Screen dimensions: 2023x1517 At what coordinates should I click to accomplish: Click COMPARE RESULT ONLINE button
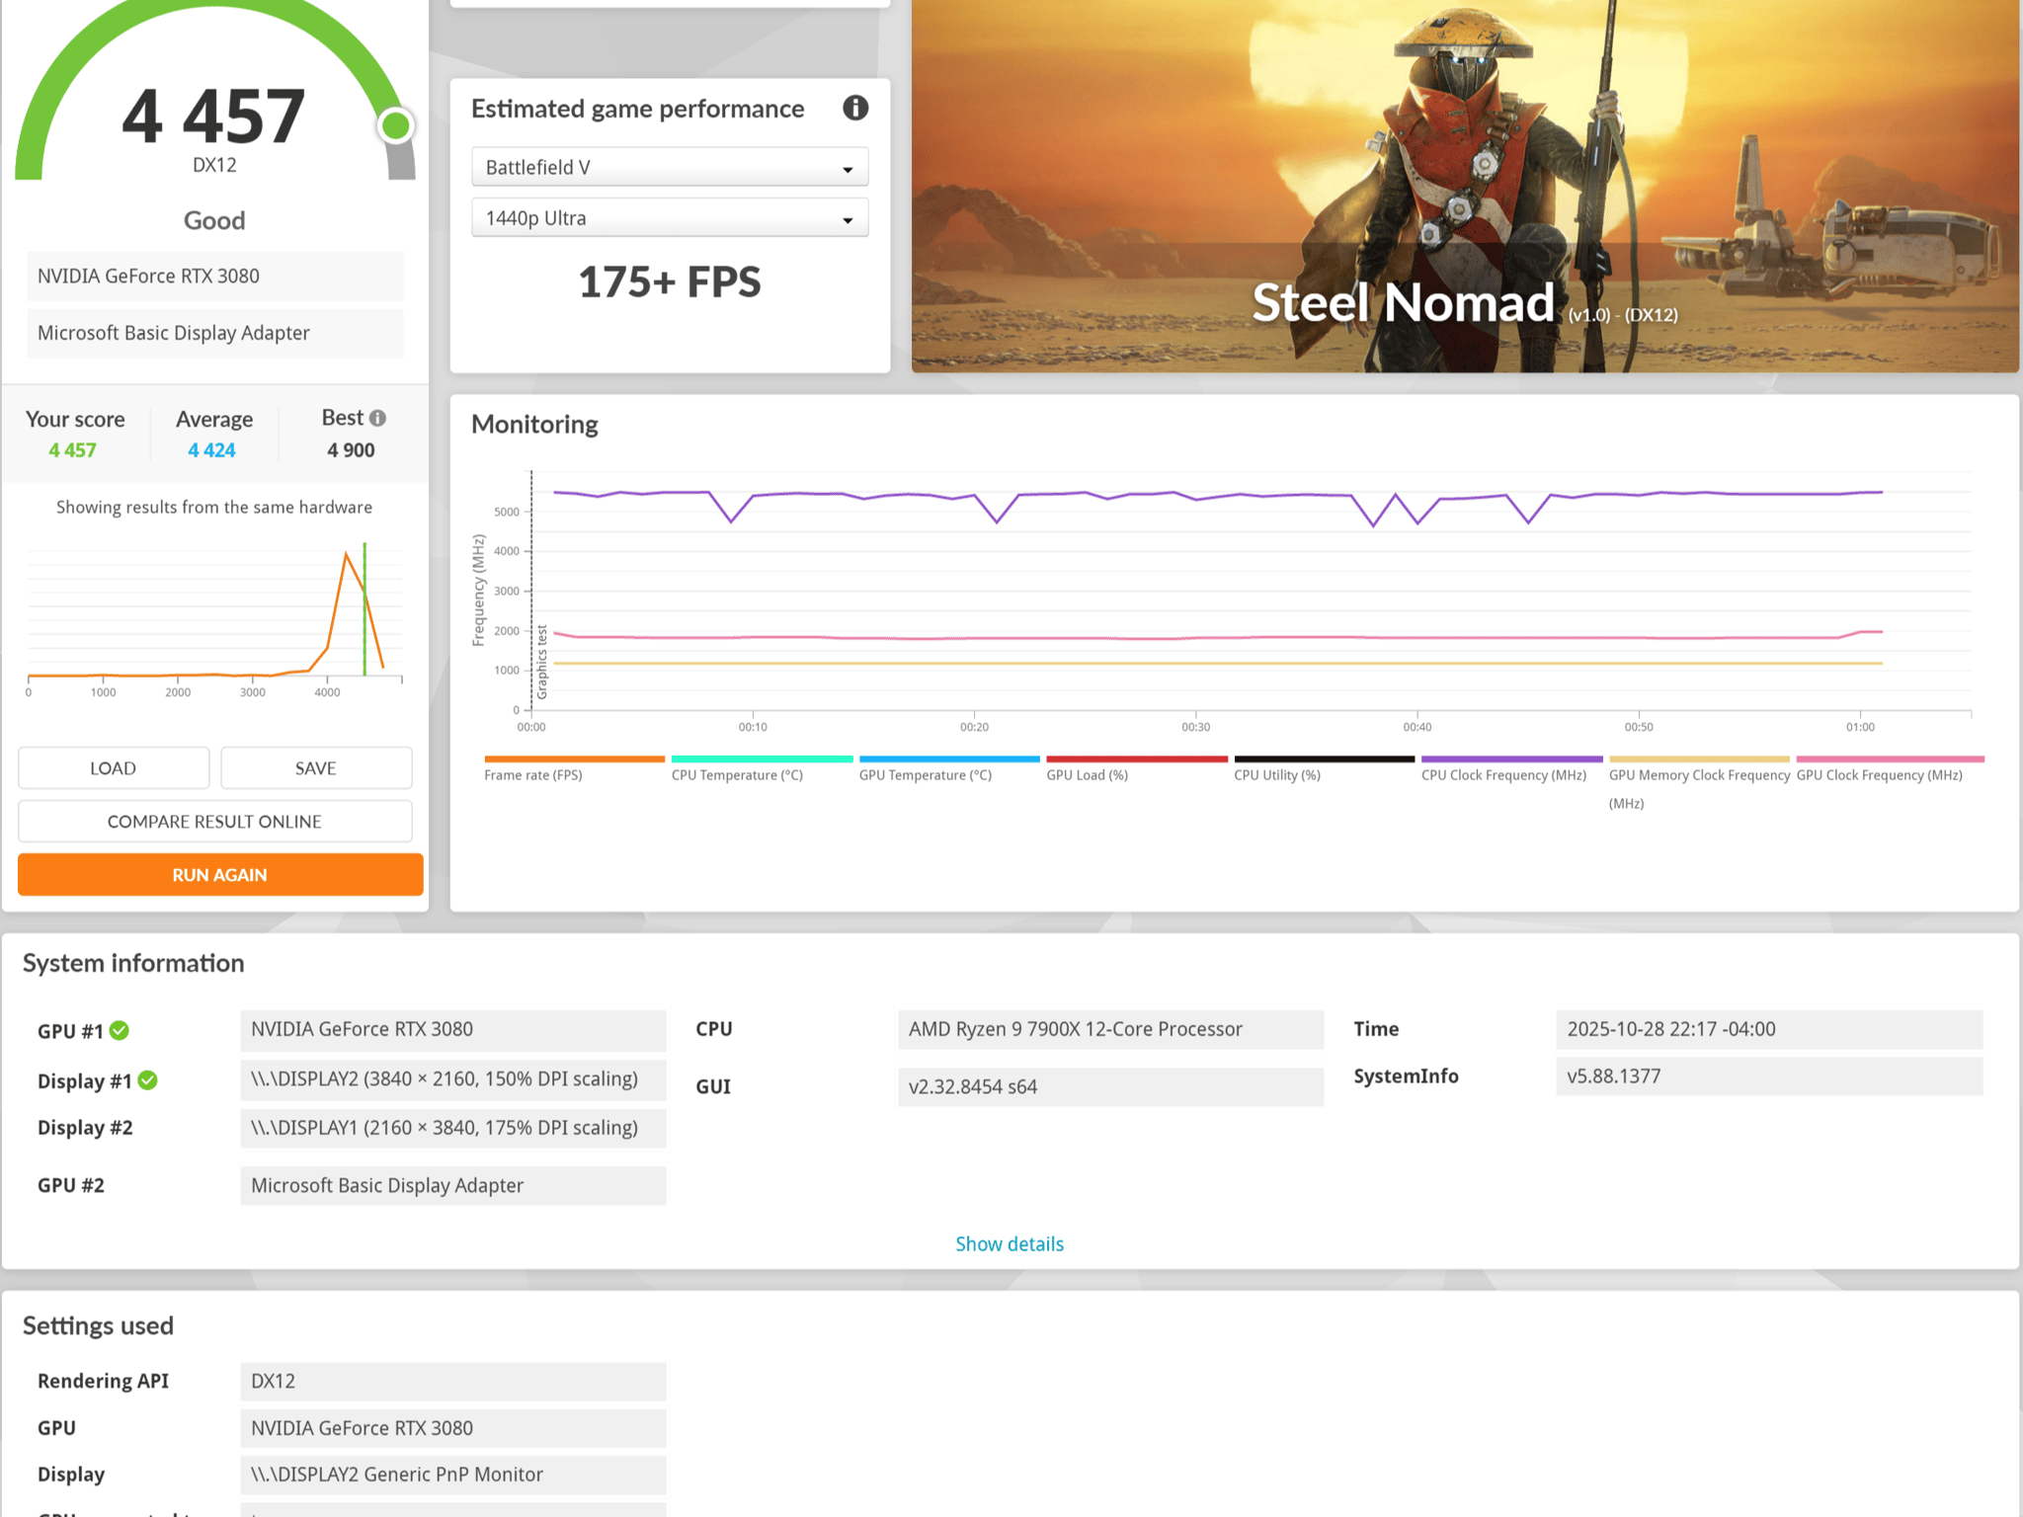pos(214,822)
